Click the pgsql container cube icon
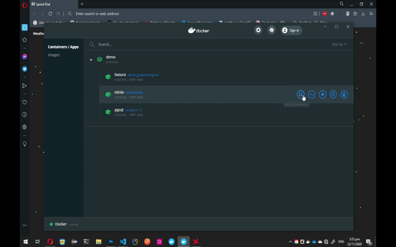This screenshot has width=396, height=247. [x=108, y=112]
